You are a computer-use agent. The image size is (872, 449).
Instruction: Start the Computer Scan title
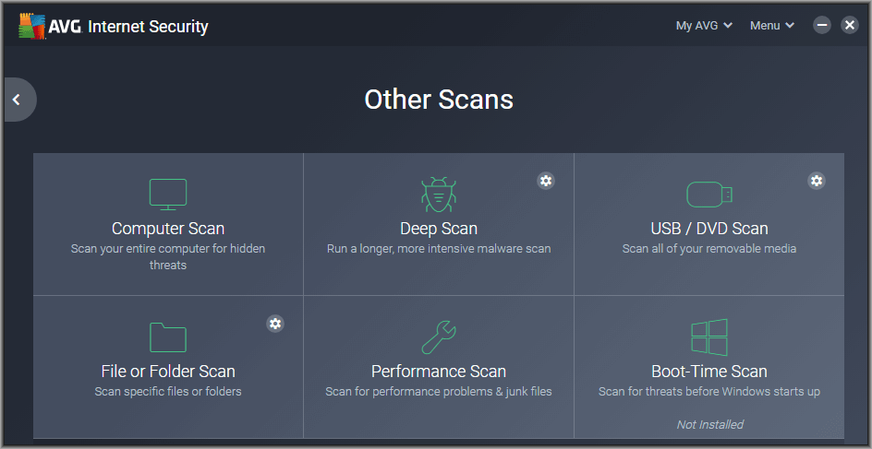(168, 229)
